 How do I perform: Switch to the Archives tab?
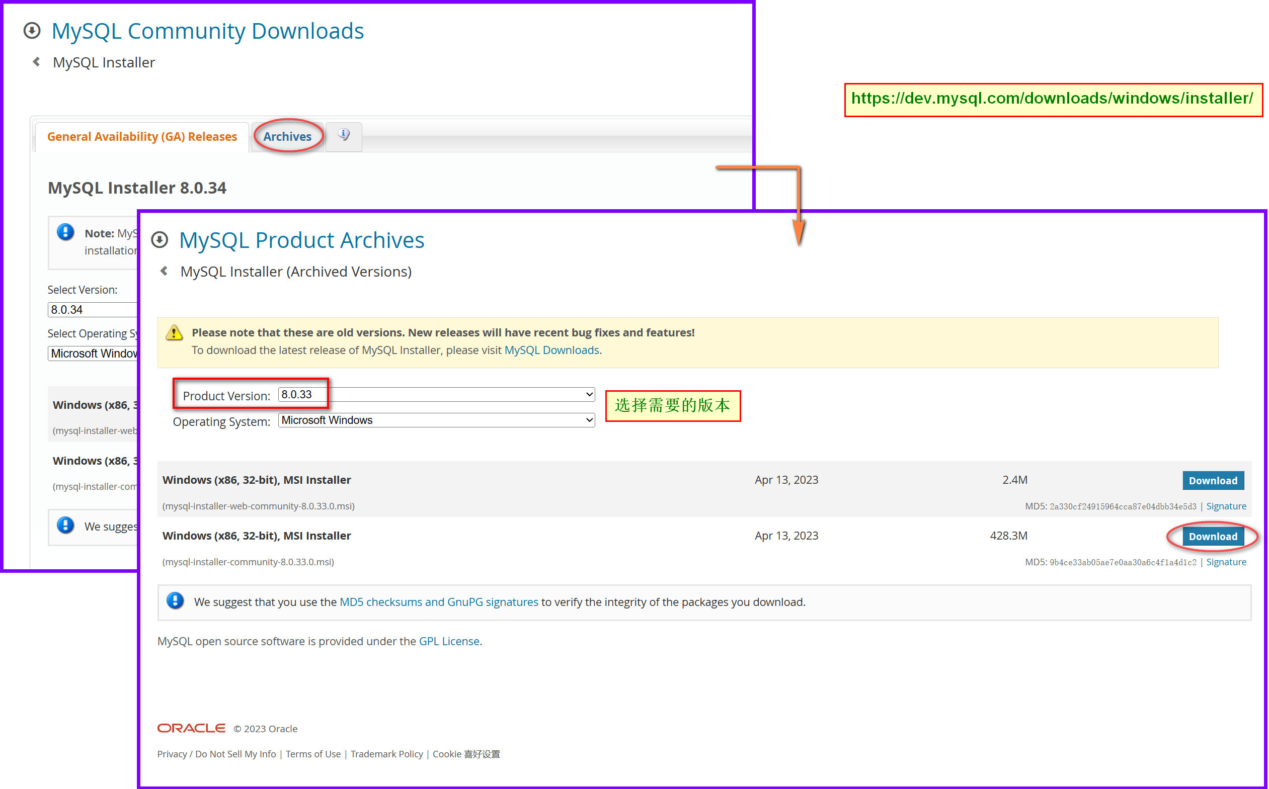point(287,137)
